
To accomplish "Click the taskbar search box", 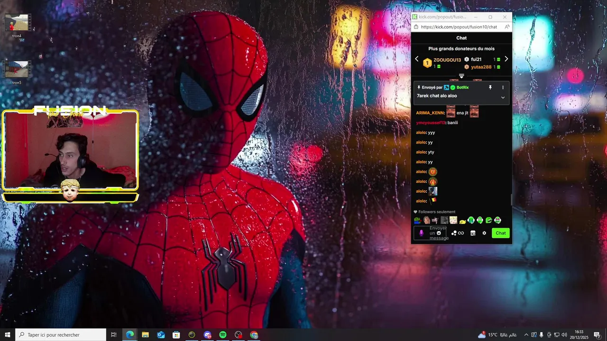I will 61,335.
